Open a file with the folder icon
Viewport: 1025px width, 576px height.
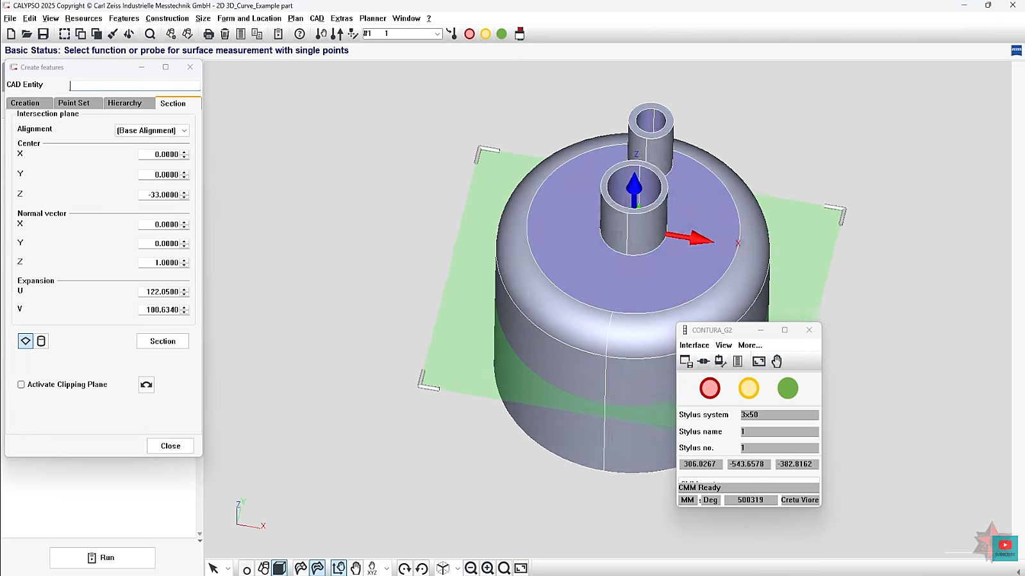coord(27,34)
